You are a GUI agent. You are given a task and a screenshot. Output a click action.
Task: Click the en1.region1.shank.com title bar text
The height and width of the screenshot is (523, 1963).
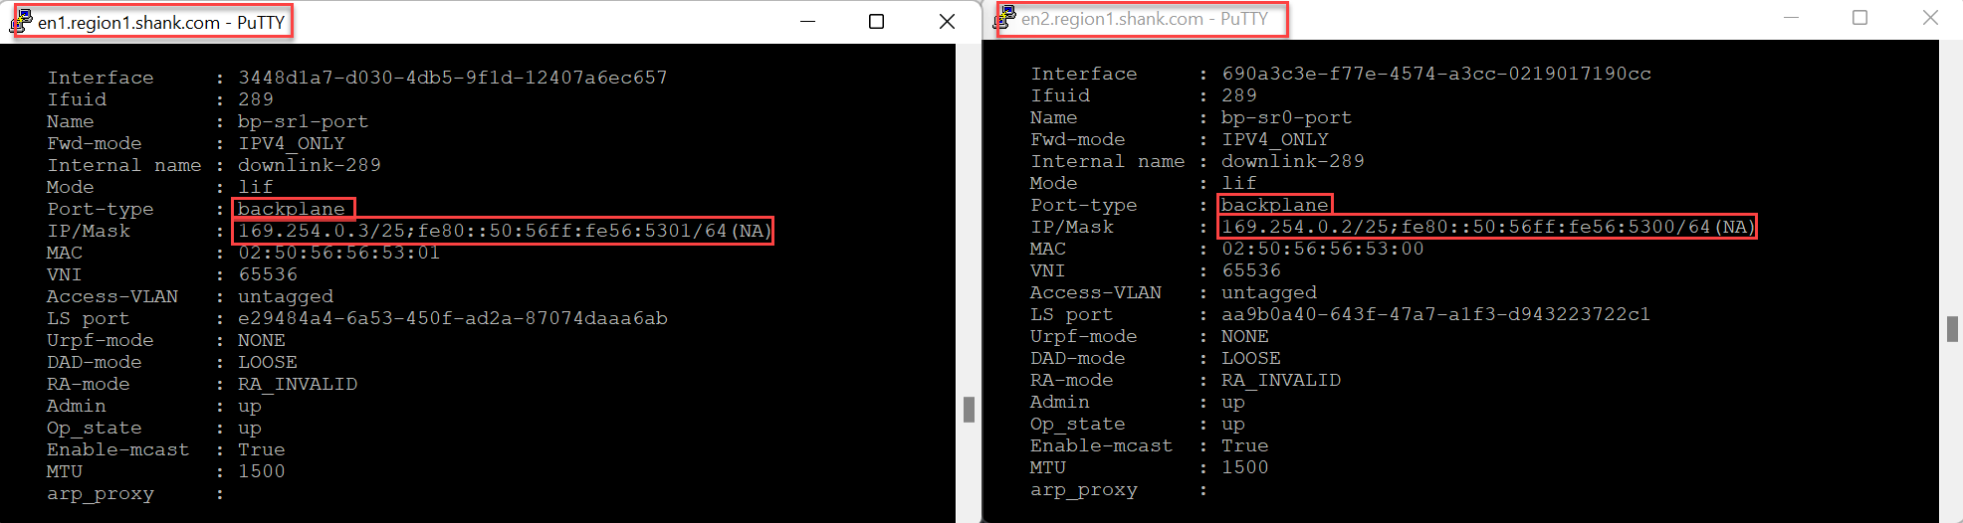(x=161, y=22)
